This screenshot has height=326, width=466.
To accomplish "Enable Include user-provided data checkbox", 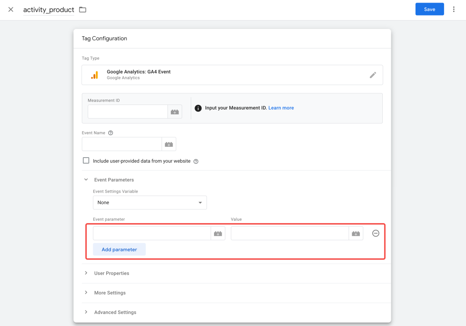I will (x=86, y=161).
